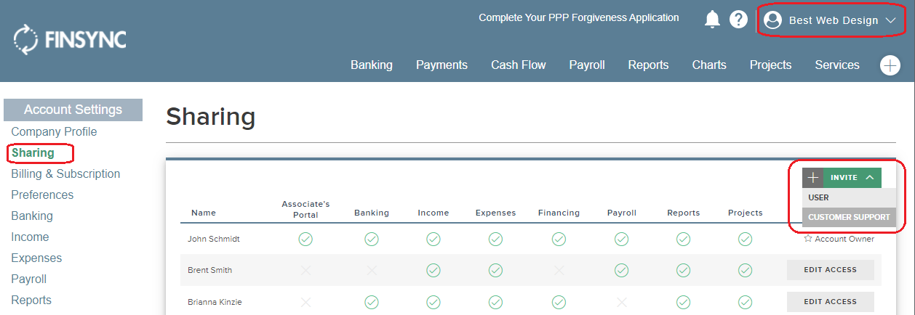
Task: Open the Charts top menu
Action: pos(709,65)
